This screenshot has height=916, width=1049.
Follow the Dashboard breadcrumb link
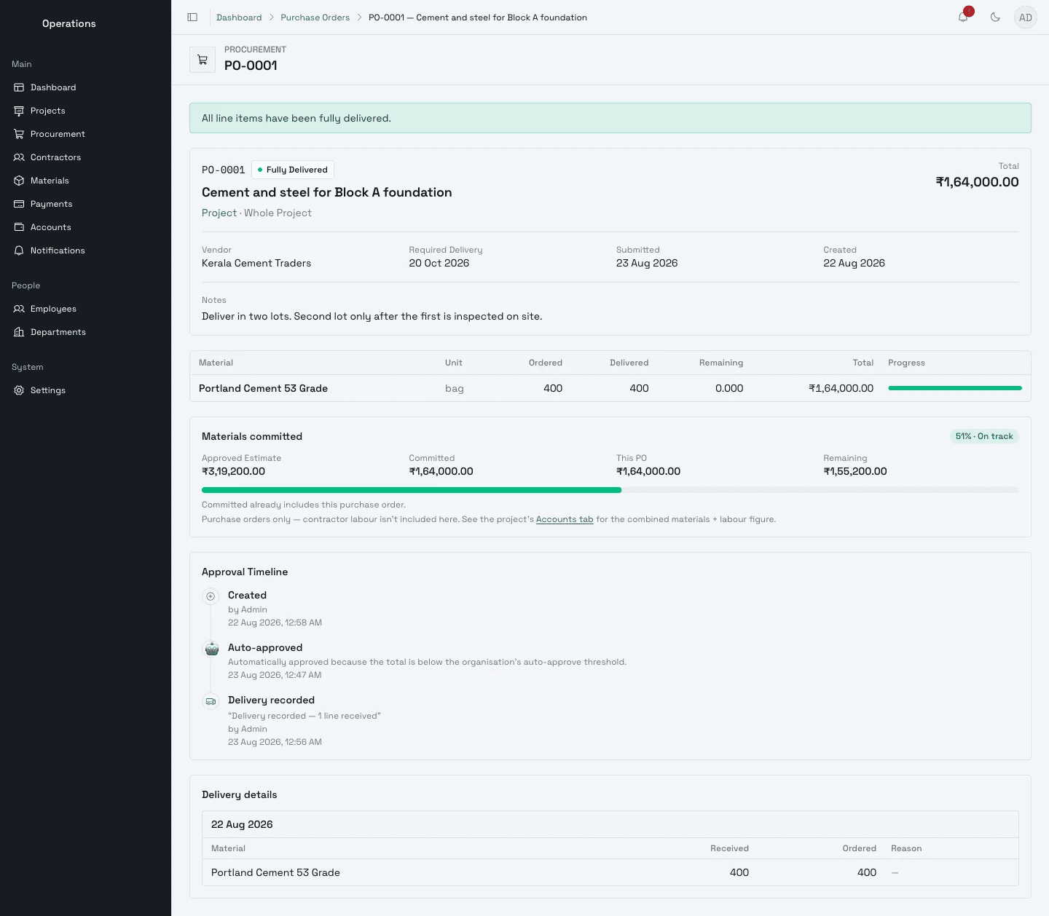[x=239, y=17]
